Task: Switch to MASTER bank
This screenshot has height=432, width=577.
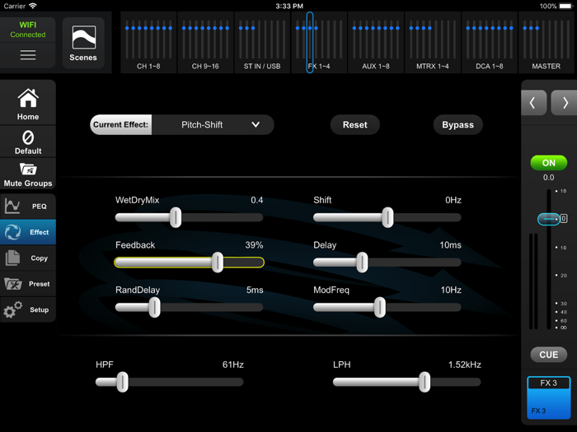Action: pyautogui.click(x=546, y=43)
